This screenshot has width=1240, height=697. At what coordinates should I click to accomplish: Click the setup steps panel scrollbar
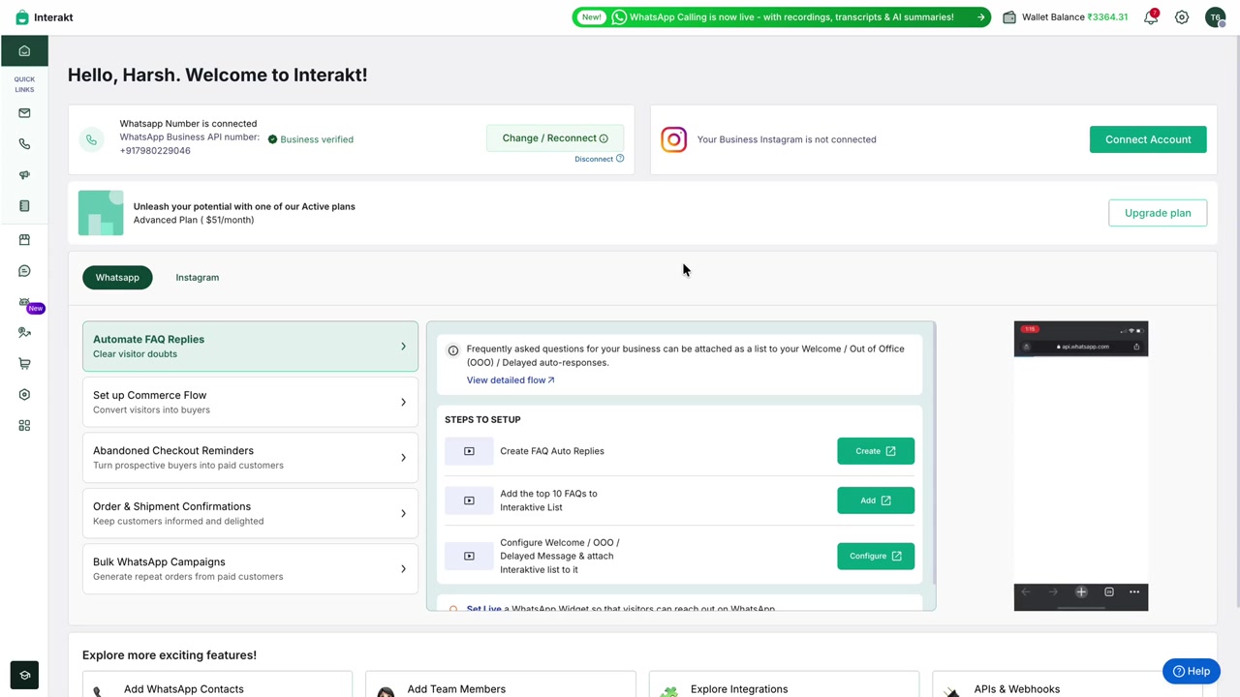933,453
